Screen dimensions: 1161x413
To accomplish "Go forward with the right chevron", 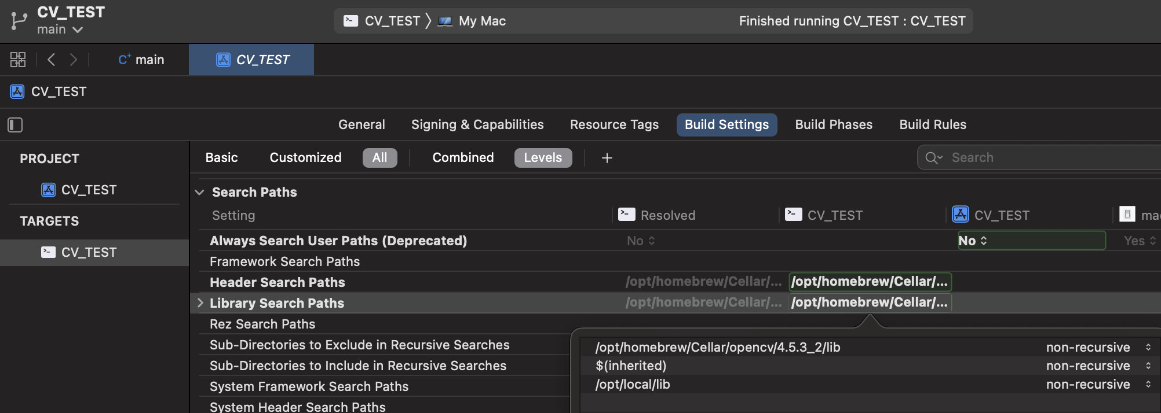I will (73, 60).
